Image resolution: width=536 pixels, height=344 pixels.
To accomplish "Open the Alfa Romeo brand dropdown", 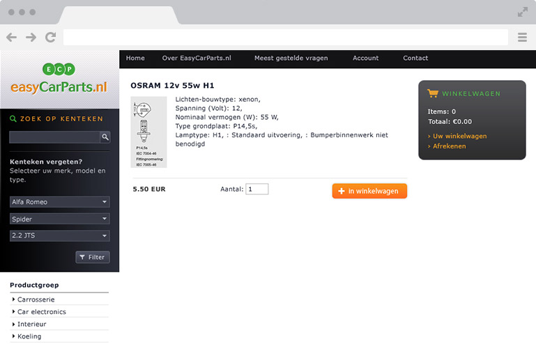I will tap(59, 202).
